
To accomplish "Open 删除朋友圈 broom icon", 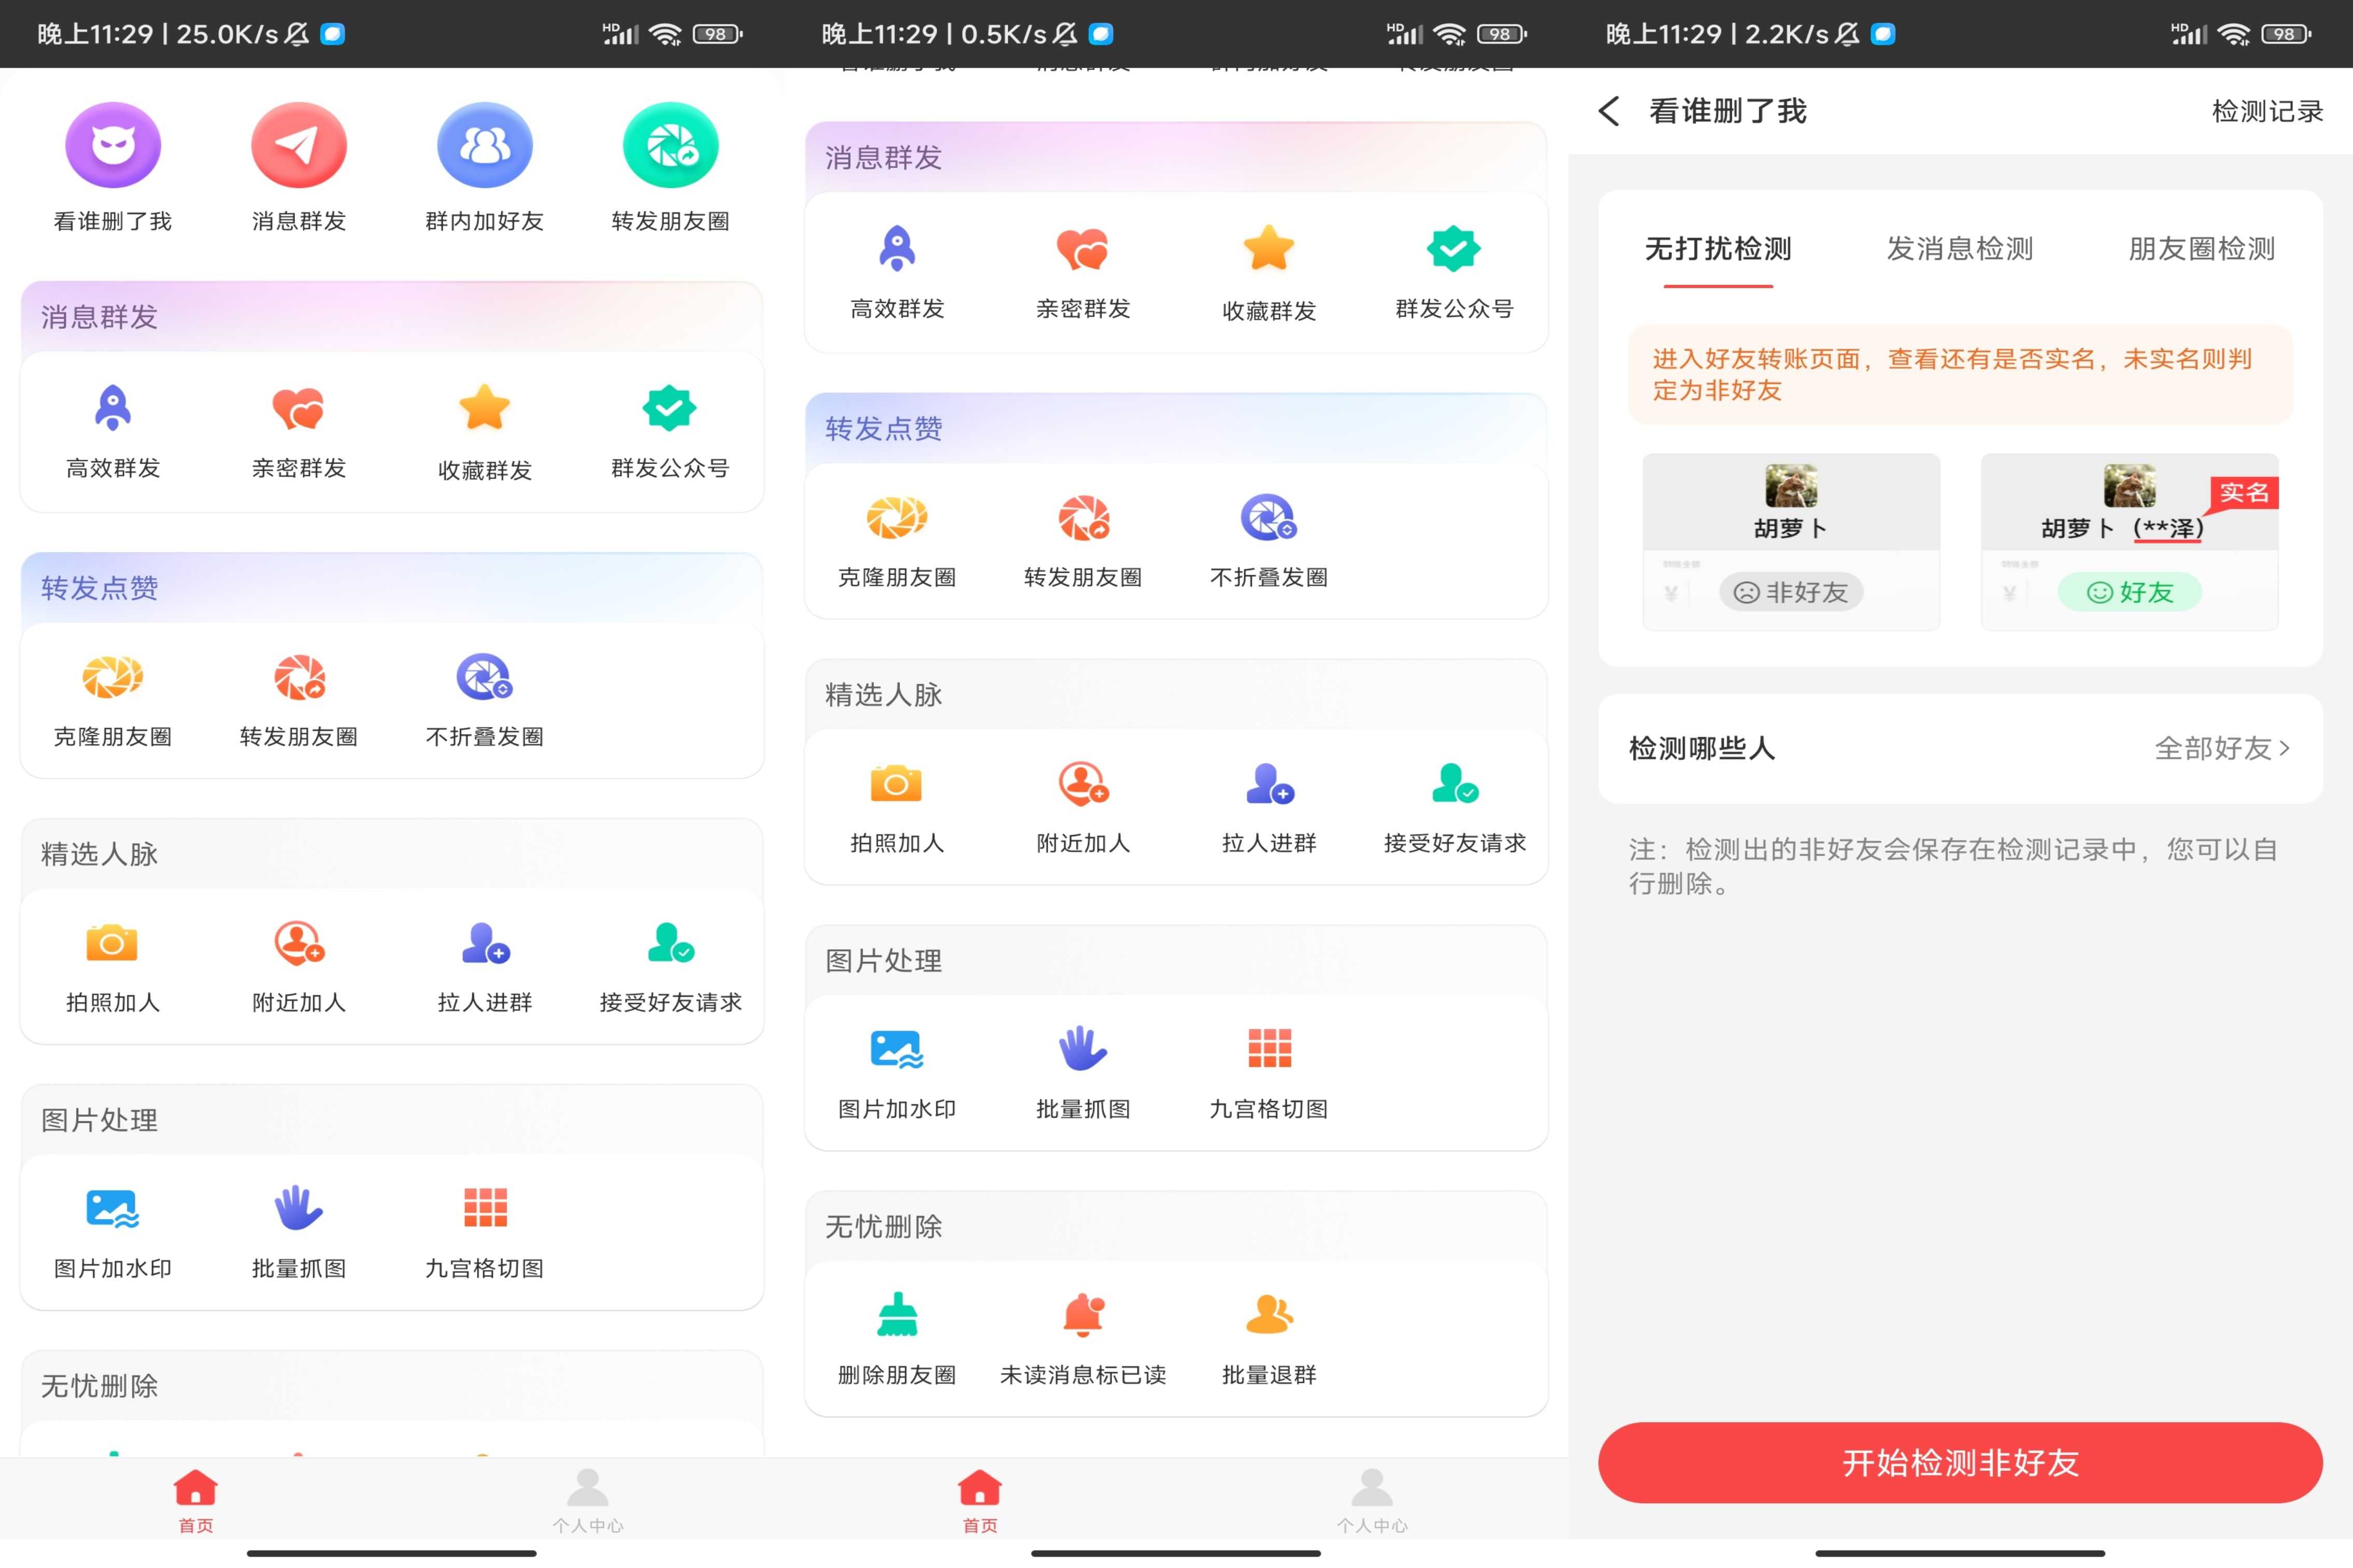I will click(x=897, y=1315).
